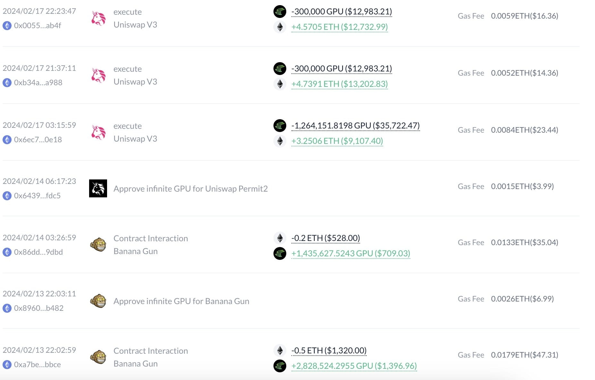The height and width of the screenshot is (380, 595).
Task: Open the transaction hash 0x0055...ab4f
Action: (x=39, y=25)
